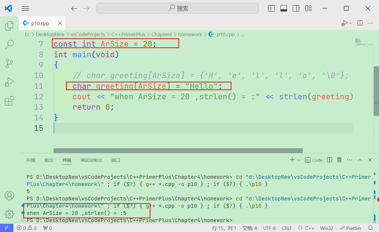Open forwarded ports status bar item
The width and height of the screenshot is (379, 232).
pyautogui.click(x=48, y=228)
